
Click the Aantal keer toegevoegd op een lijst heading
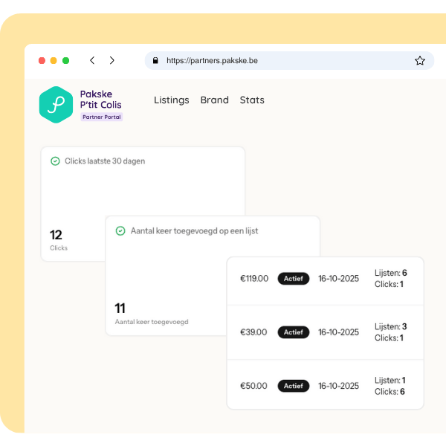194,230
